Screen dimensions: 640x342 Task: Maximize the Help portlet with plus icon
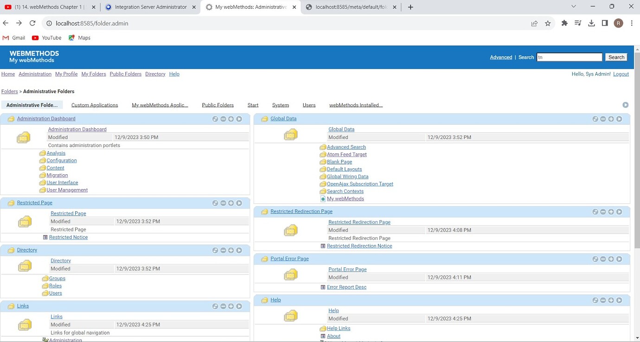tap(611, 300)
